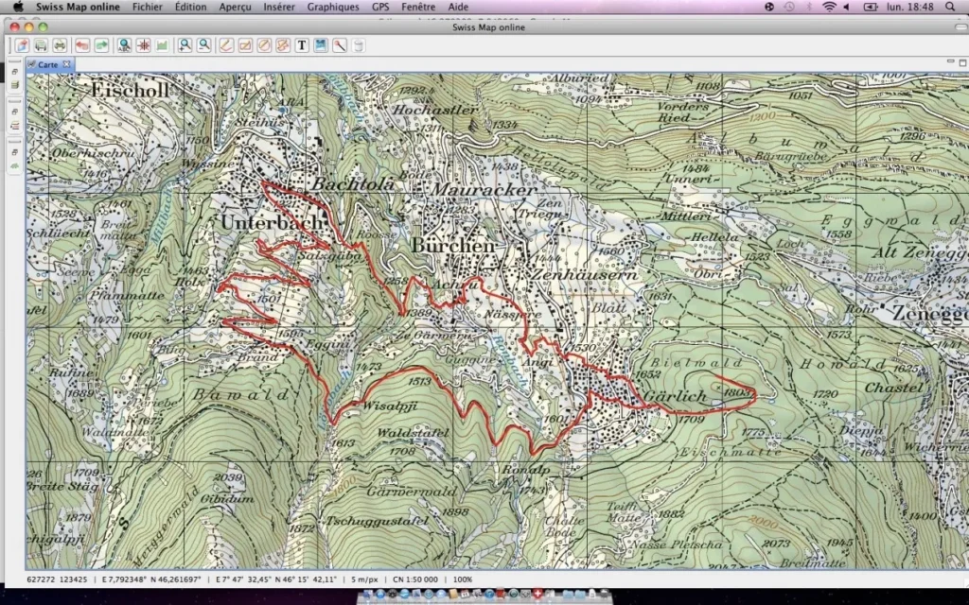Click the 5 m/px resolution status value
The image size is (969, 605).
(364, 579)
